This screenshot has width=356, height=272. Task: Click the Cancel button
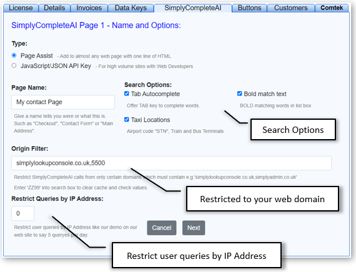[162, 228]
